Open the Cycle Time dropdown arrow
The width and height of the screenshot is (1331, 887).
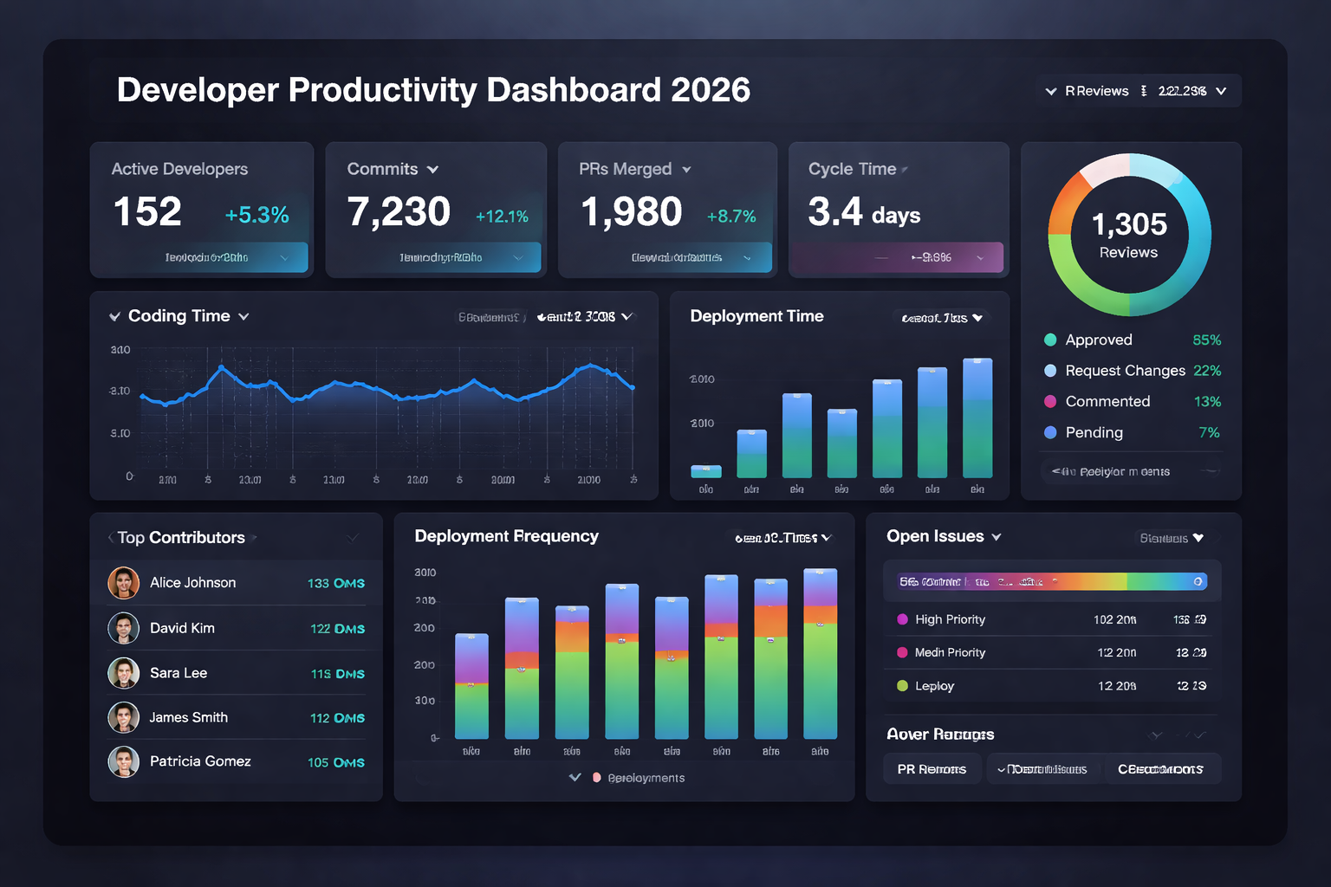click(904, 170)
